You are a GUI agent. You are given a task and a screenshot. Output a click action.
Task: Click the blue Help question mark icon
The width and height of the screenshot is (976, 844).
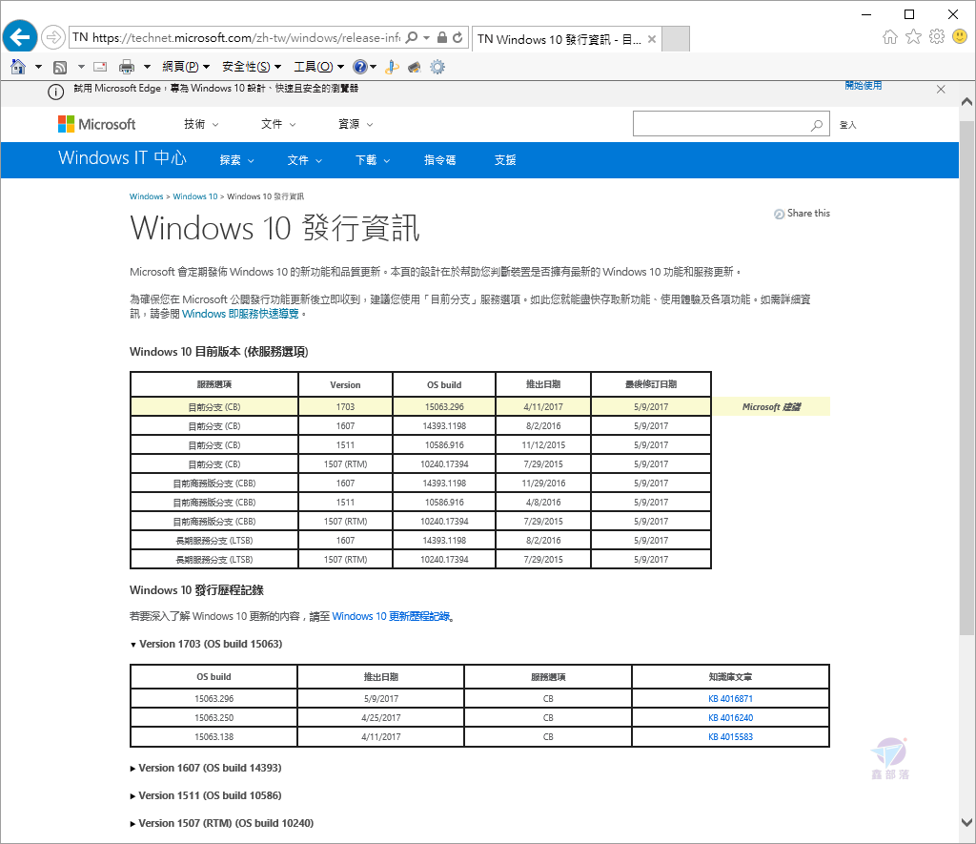point(359,67)
